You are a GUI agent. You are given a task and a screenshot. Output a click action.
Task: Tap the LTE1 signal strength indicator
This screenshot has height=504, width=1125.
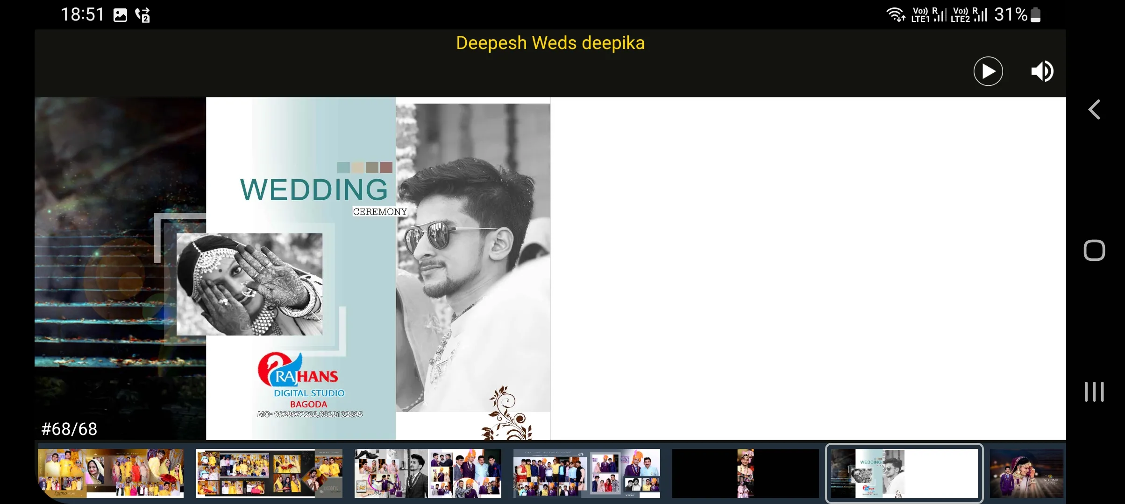click(929, 14)
